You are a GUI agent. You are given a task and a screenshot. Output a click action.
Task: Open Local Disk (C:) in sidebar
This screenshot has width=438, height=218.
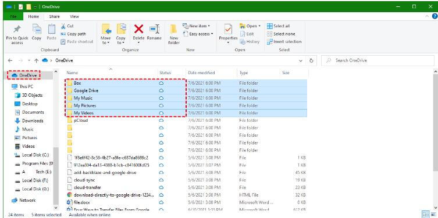pos(31,155)
